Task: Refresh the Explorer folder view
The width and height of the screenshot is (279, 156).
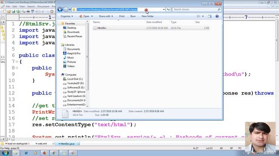Action: pos(168,10)
